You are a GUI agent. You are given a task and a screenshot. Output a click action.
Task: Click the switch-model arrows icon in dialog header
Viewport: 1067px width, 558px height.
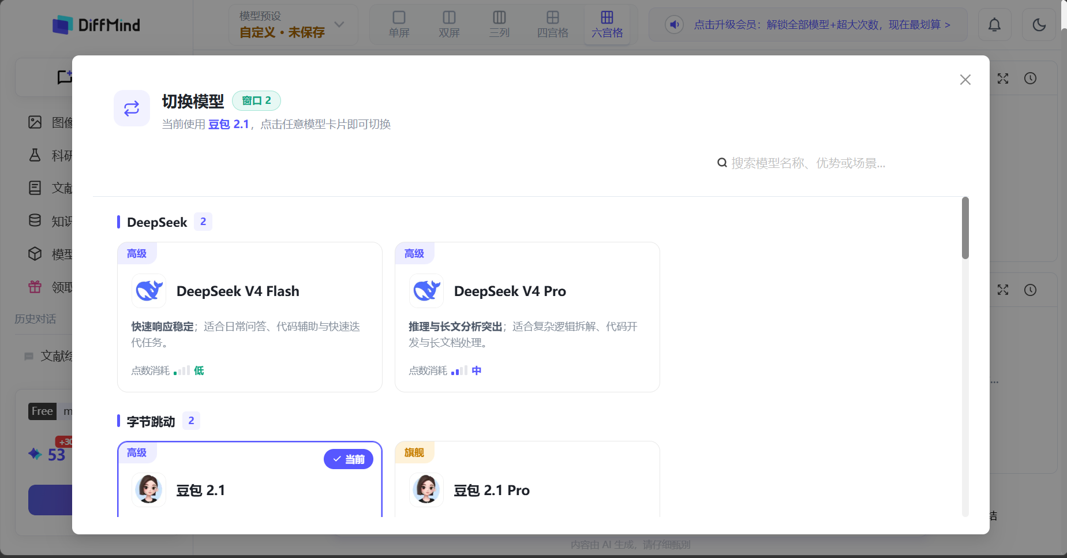click(x=132, y=108)
